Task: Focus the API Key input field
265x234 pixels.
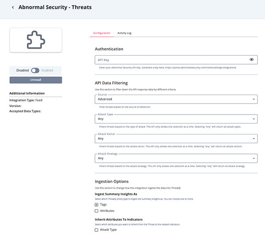Action: tap(176, 60)
